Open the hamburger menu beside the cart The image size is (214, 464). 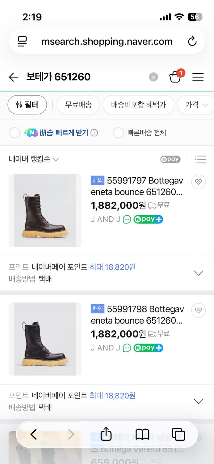point(198,77)
